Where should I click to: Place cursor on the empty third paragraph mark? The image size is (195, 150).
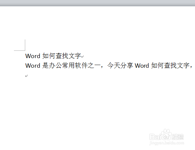pos(27,76)
